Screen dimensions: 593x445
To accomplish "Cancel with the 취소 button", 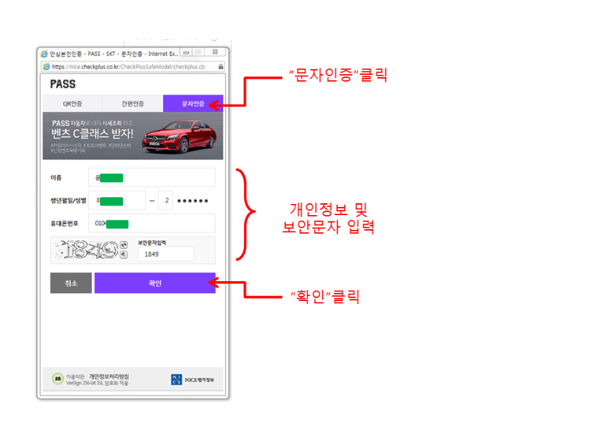I will pos(71,283).
